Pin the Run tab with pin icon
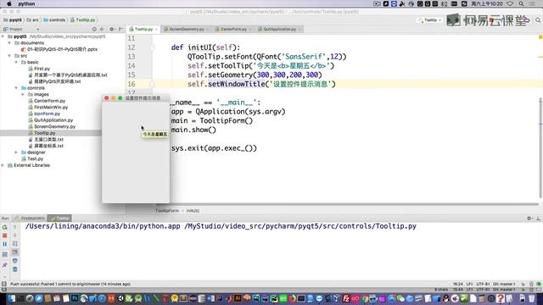The height and width of the screenshot is (305, 543). coord(5,265)
